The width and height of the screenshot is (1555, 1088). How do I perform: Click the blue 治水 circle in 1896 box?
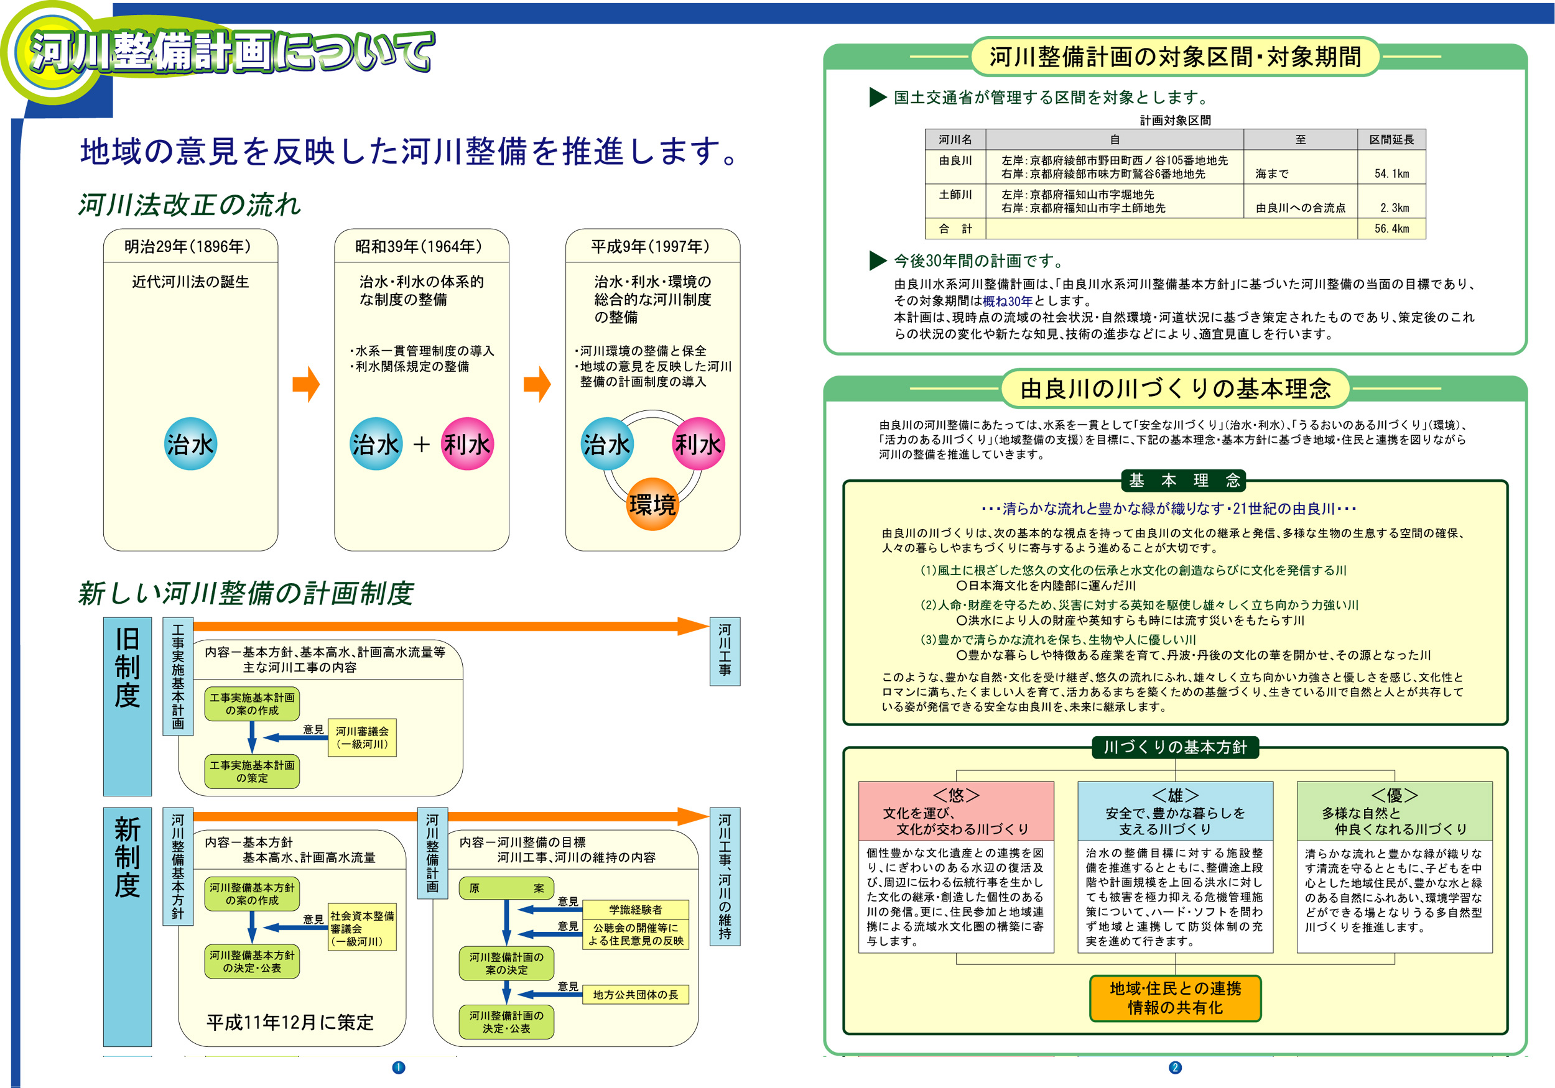coord(190,444)
